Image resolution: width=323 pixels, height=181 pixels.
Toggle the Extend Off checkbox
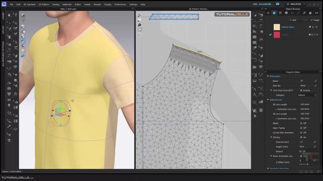tap(300, 151)
